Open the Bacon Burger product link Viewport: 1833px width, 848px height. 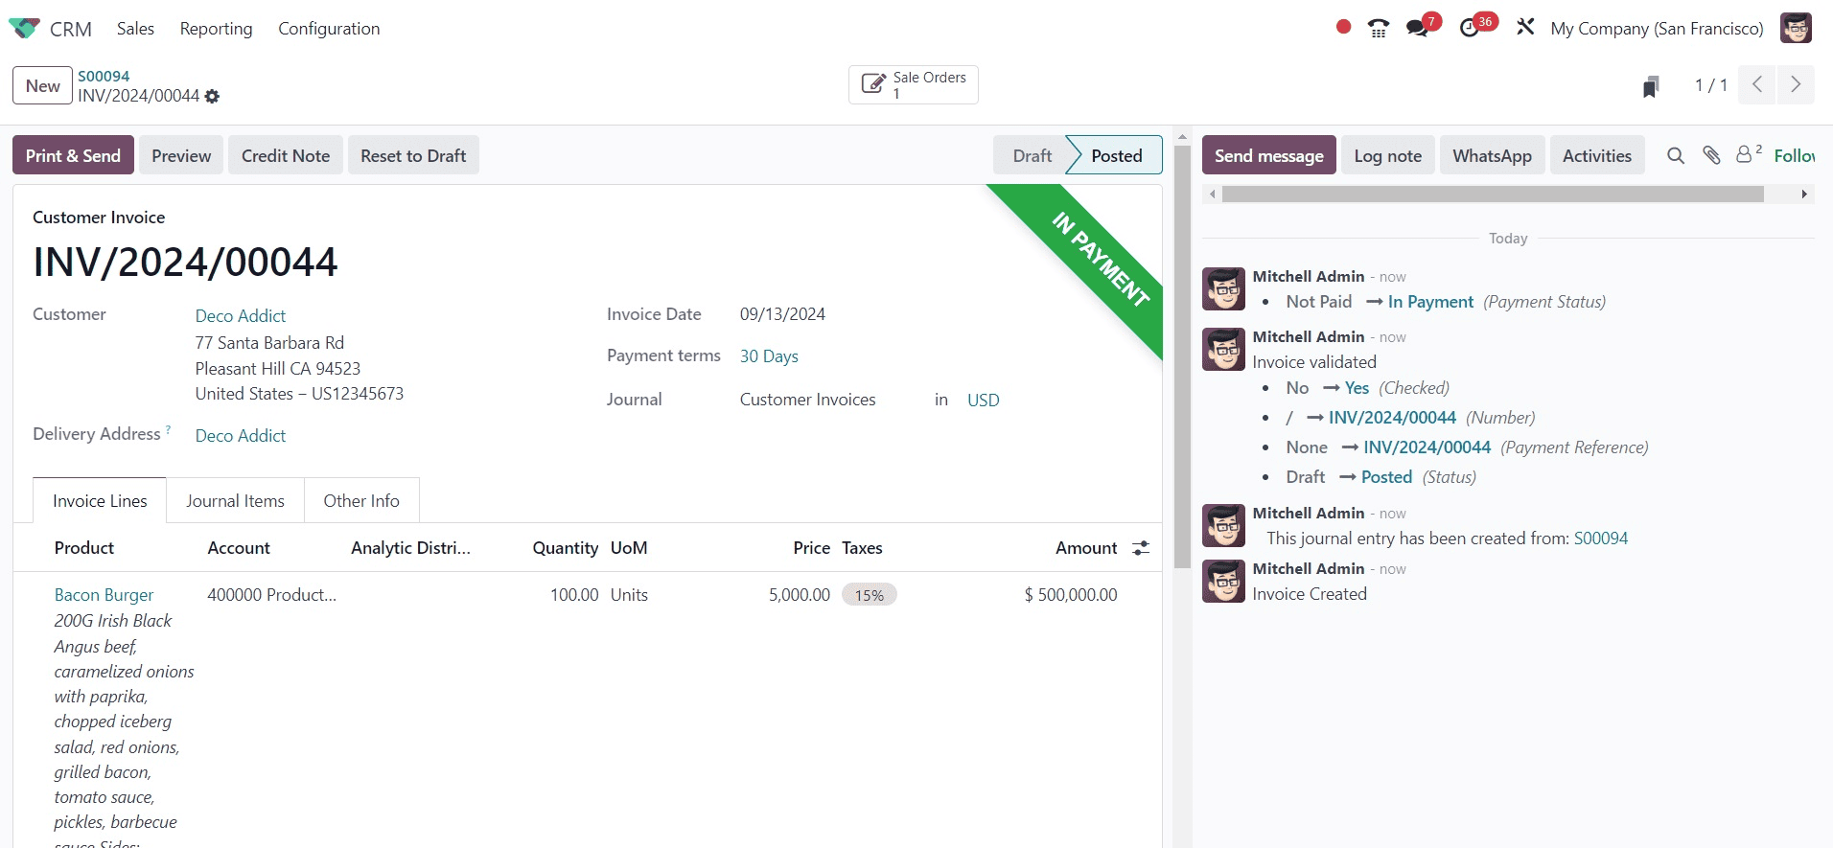(104, 594)
